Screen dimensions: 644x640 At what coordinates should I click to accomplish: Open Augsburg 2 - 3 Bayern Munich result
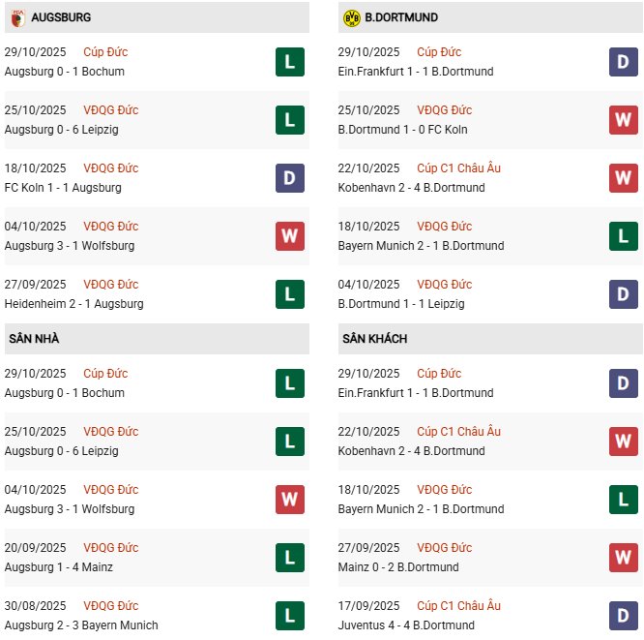(81, 625)
